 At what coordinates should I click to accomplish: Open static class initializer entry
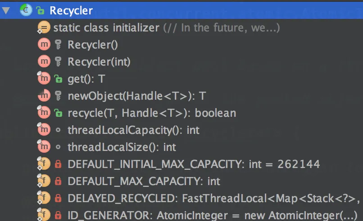tap(166, 28)
